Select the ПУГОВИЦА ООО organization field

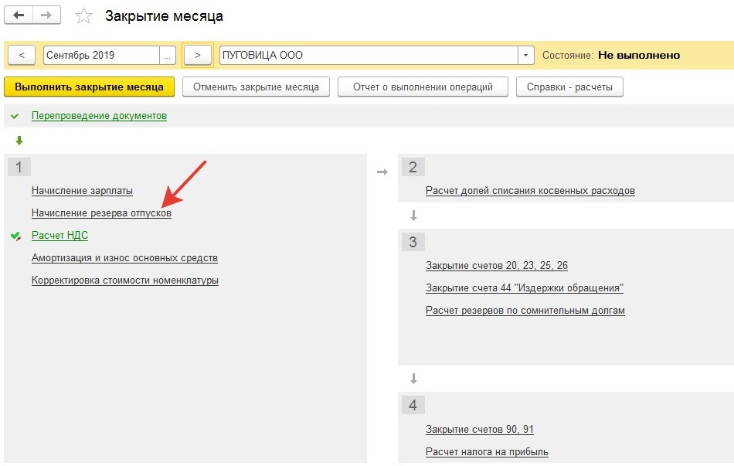[x=368, y=56]
